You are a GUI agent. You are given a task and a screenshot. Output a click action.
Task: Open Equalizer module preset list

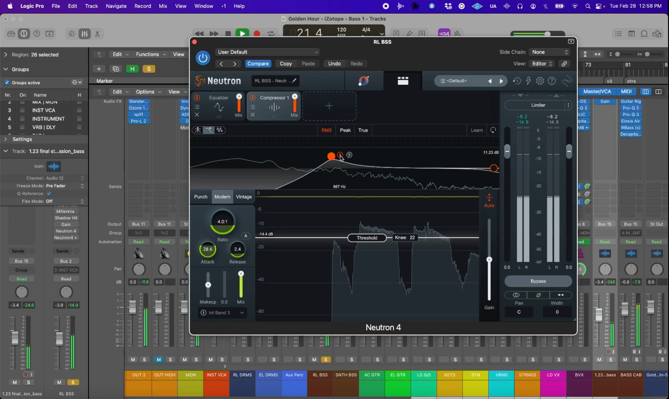197,107
